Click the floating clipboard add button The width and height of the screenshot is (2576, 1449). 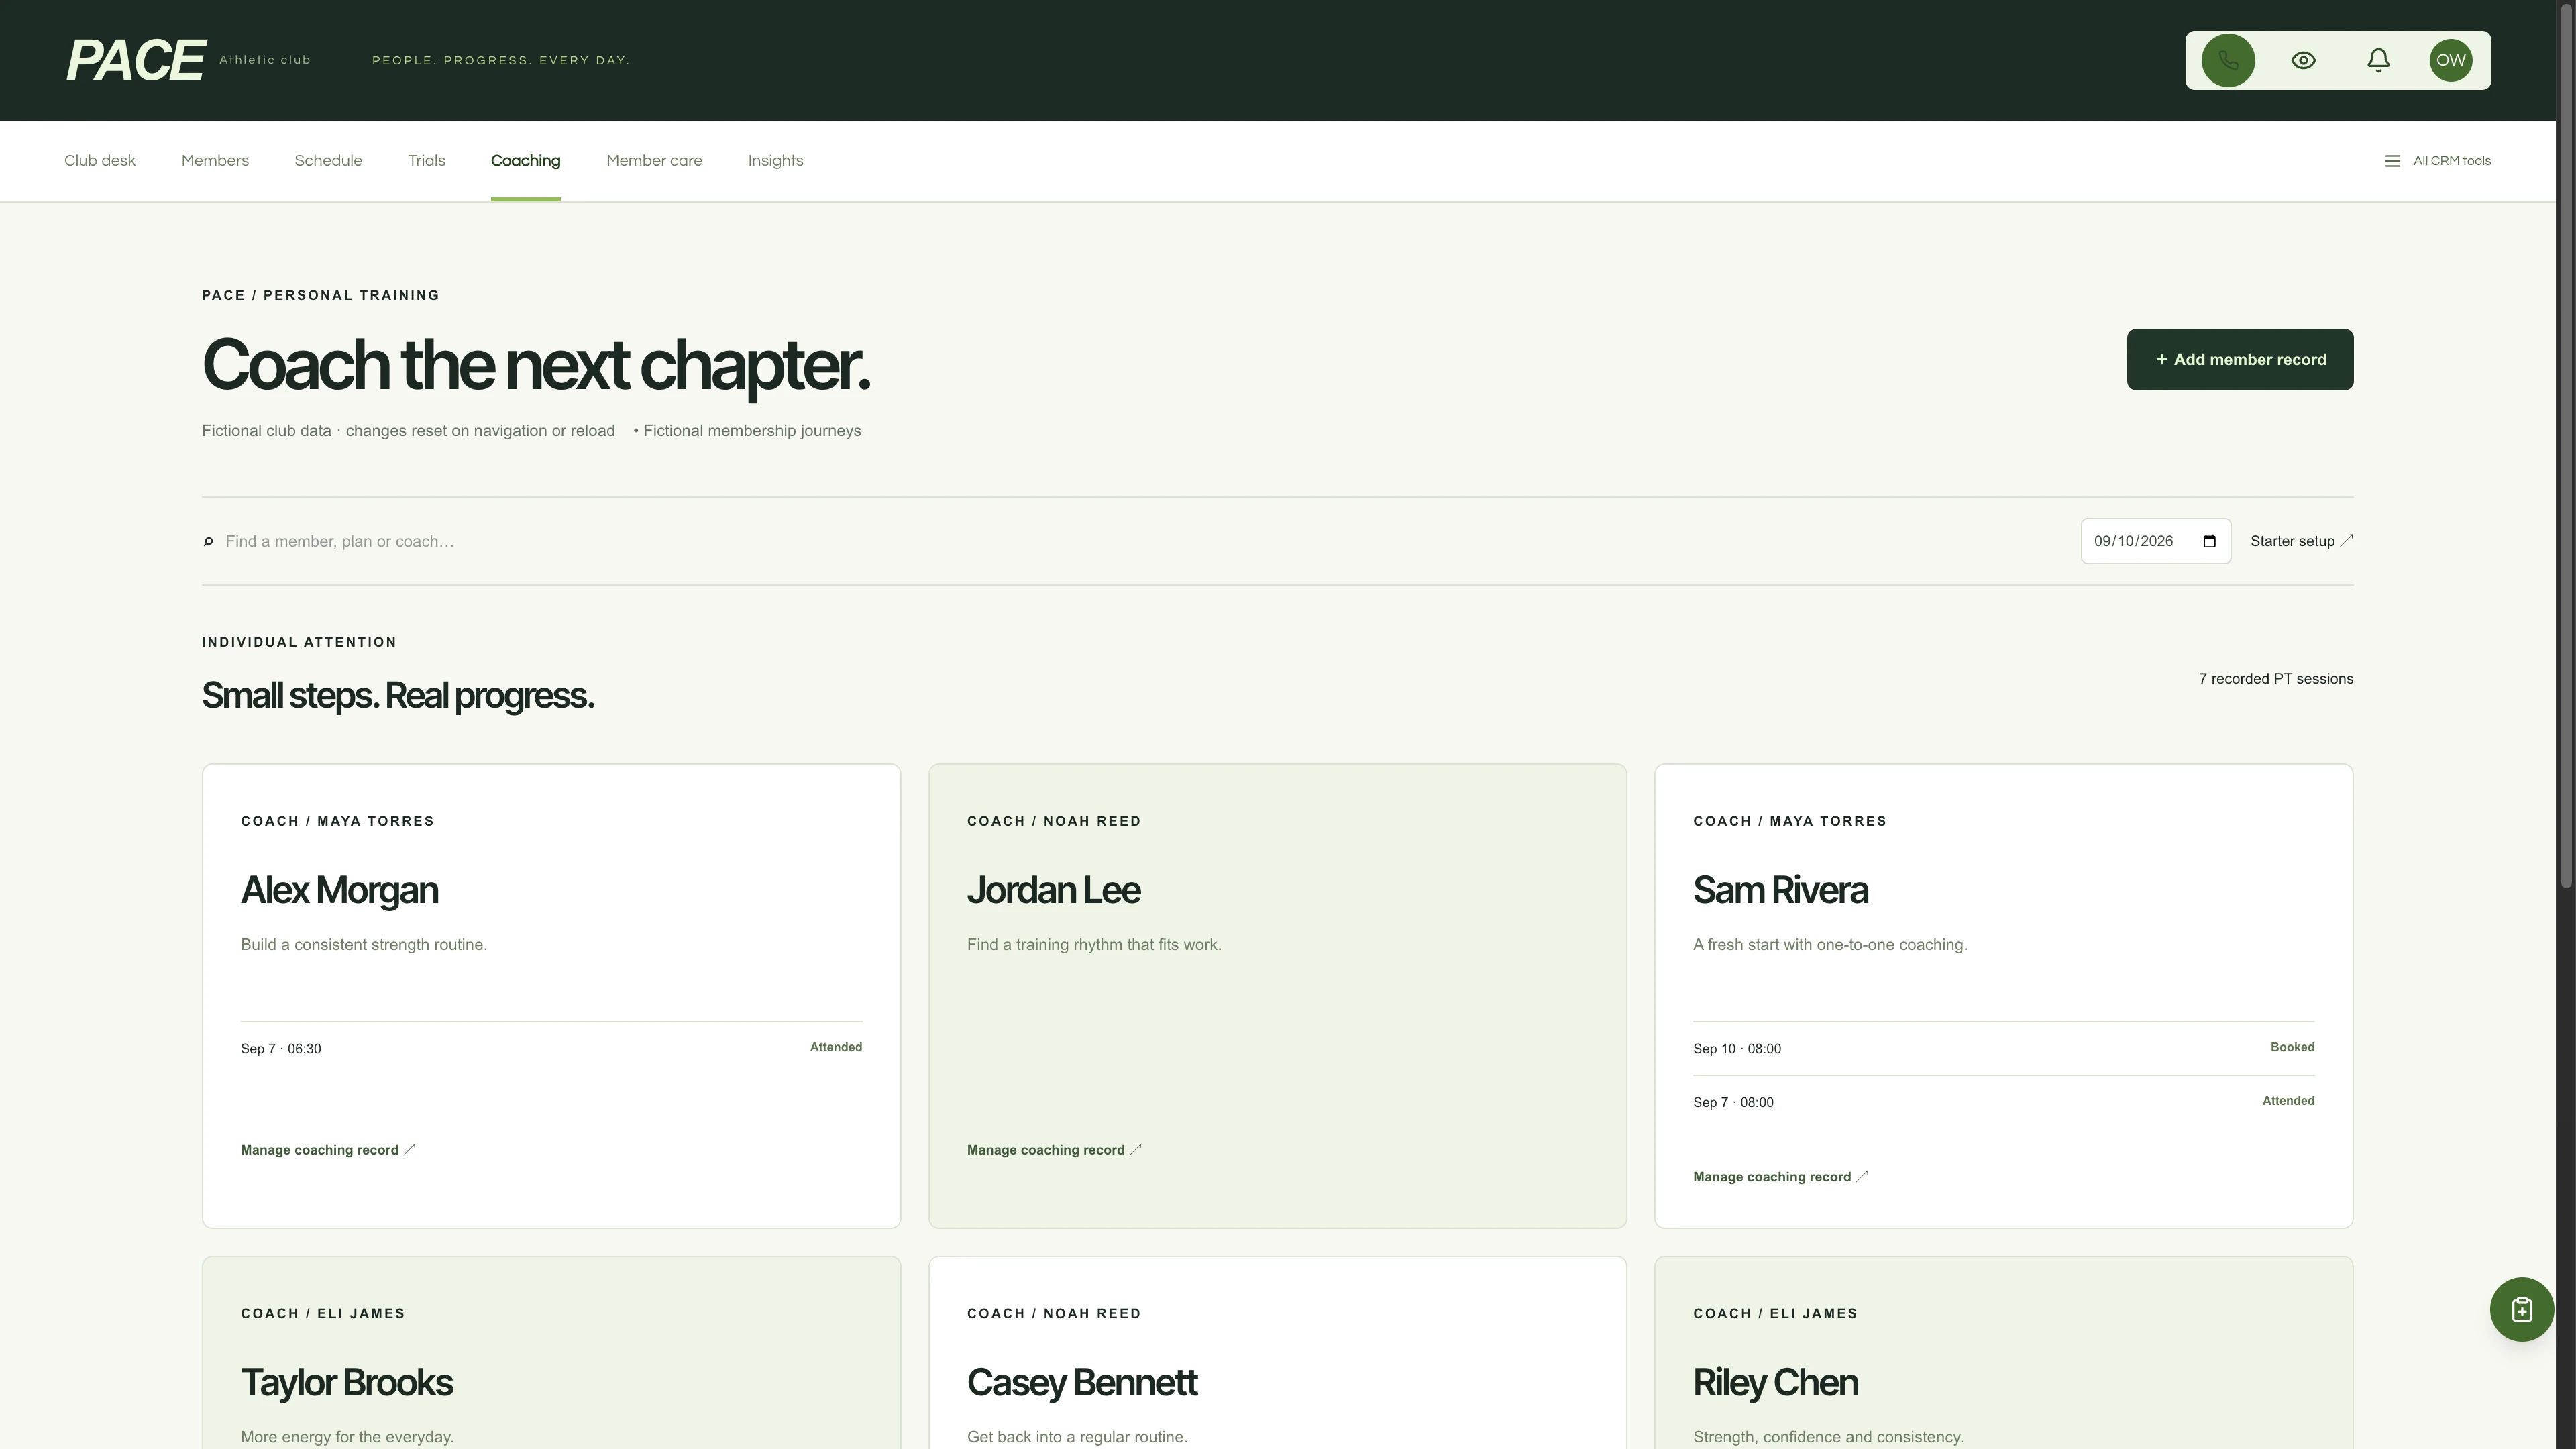click(2521, 1309)
